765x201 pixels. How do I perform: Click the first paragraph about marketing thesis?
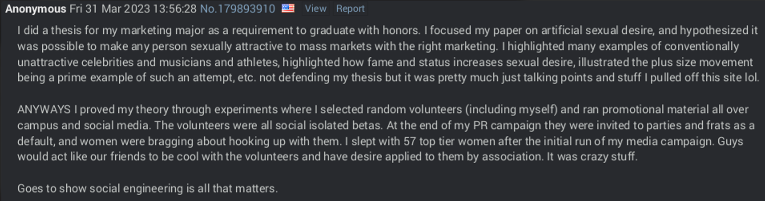pos(388,54)
